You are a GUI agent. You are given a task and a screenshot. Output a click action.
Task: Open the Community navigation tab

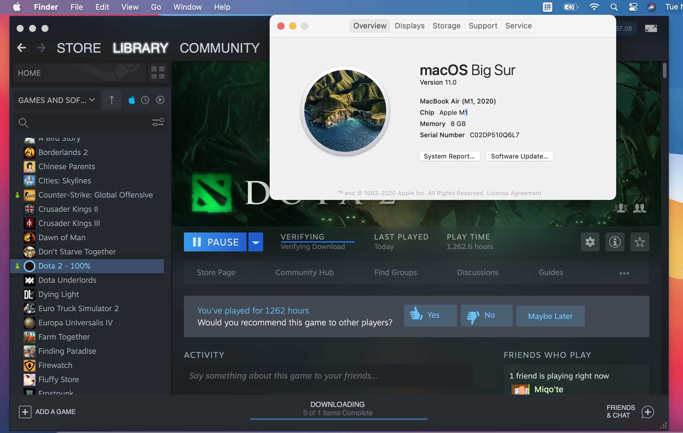[219, 48]
